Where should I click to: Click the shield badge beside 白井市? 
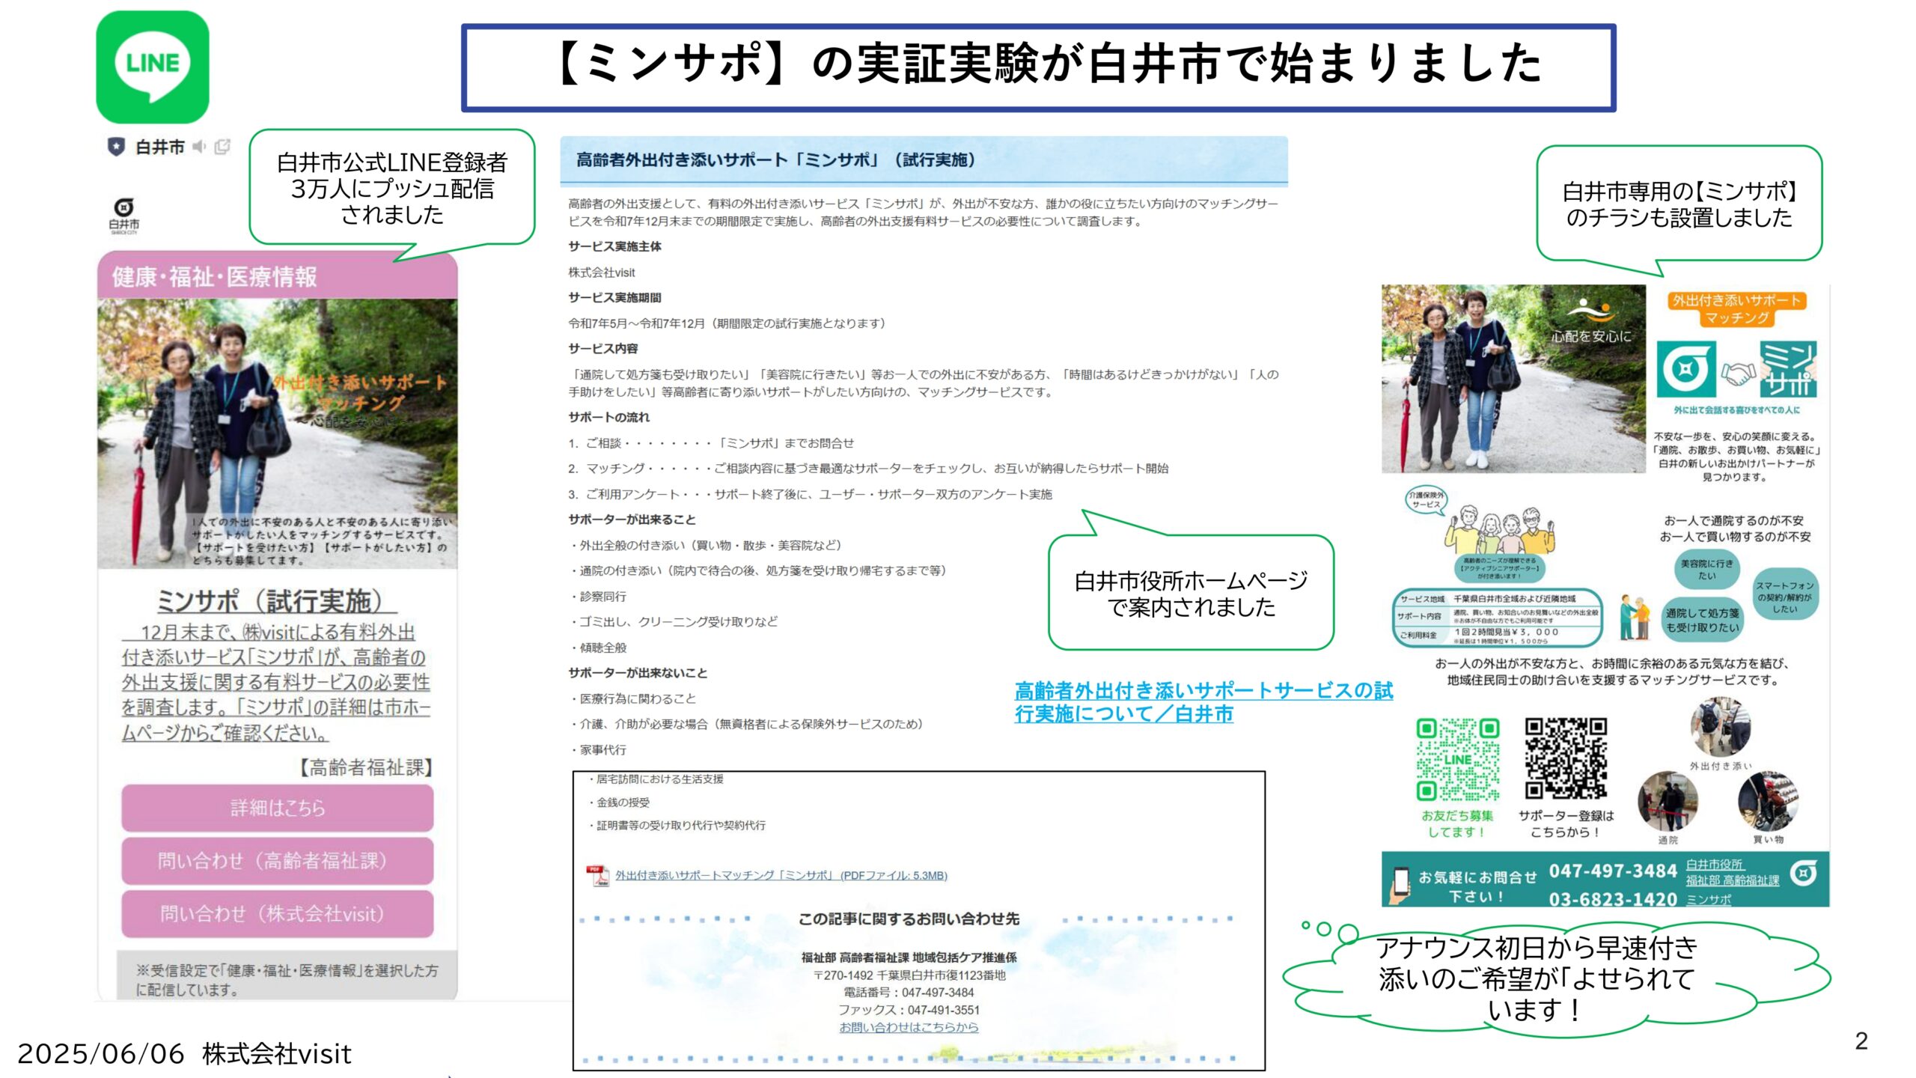[x=116, y=147]
